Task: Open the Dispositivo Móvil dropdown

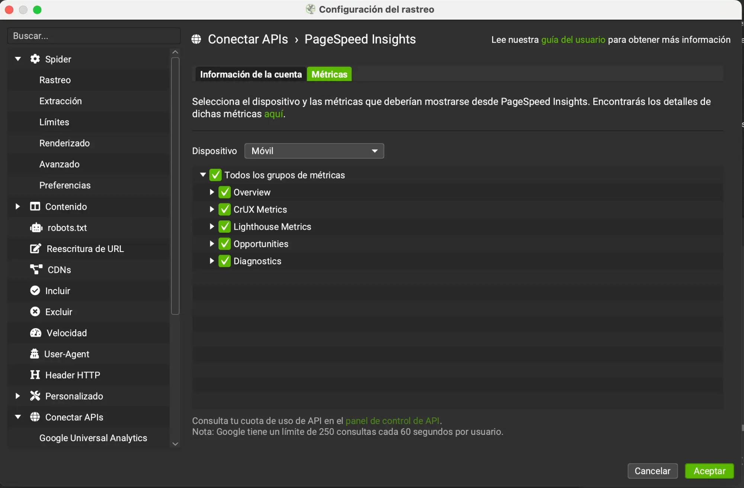Action: [x=314, y=151]
